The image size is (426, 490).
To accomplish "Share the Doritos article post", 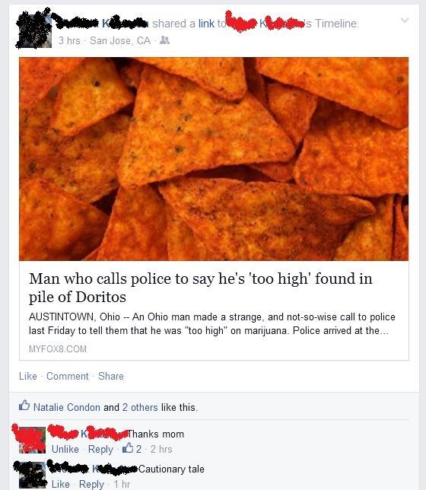I will point(111,376).
